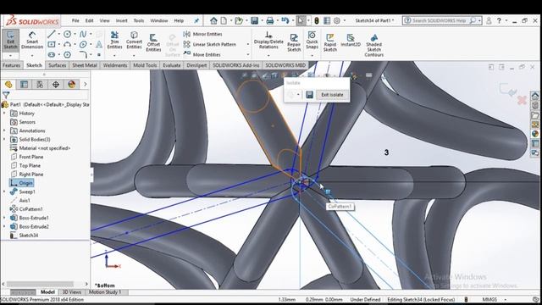
Task: Expand the Boss-Extrude1 feature node
Action: (x=4, y=218)
